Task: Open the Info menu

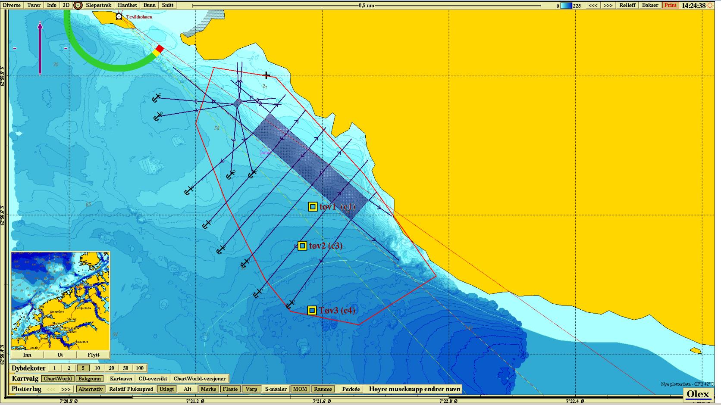Action: pyautogui.click(x=52, y=5)
